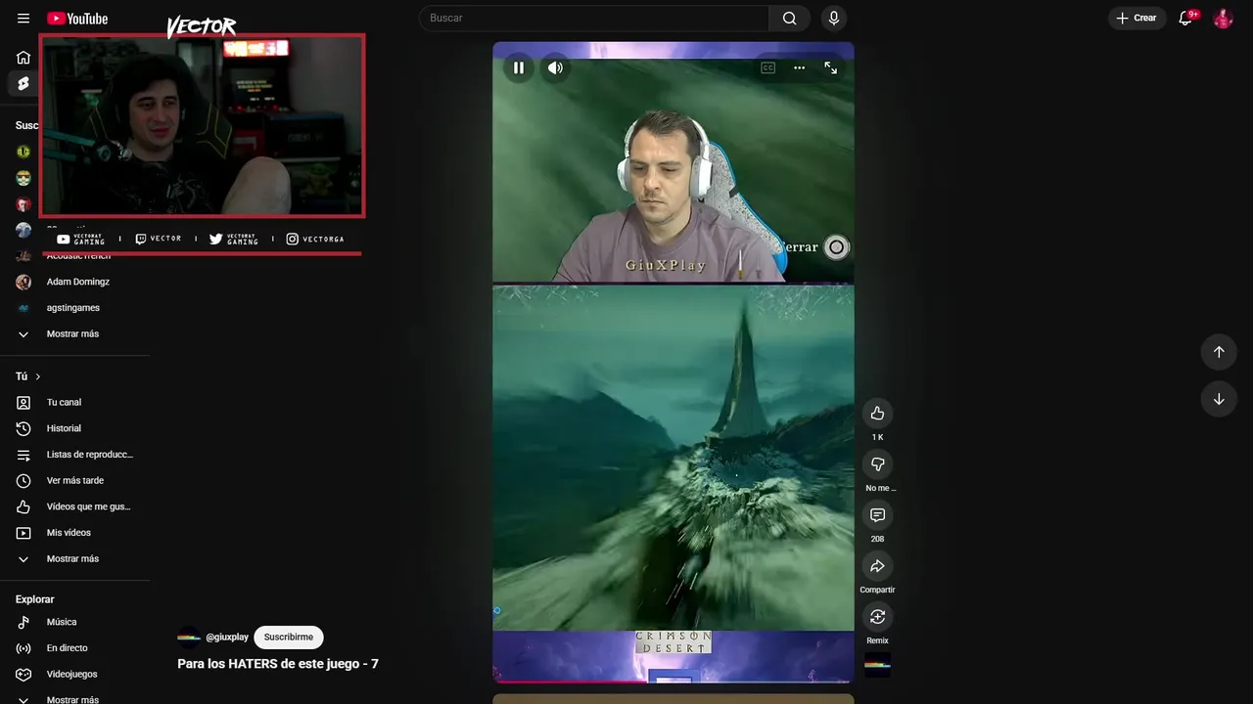Viewport: 1253px width, 704px height.
Task: Enter fullscreen on the Short
Action: (831, 67)
